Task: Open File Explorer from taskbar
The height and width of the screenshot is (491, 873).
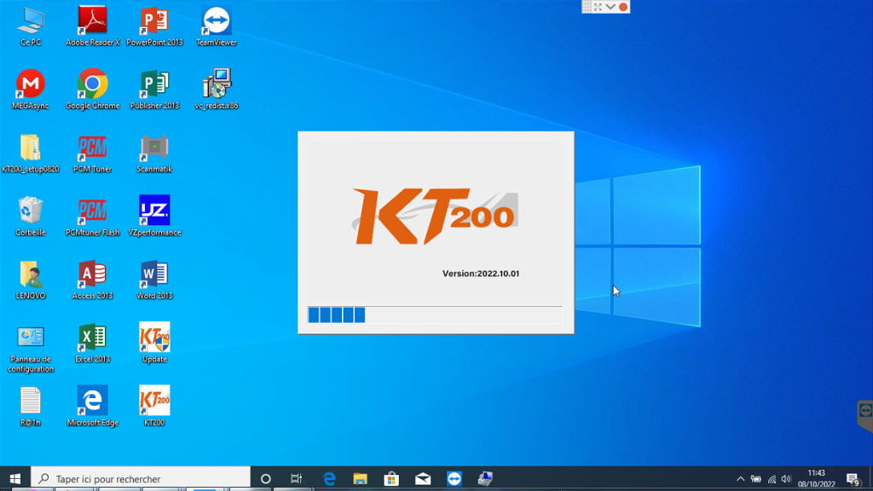Action: (x=361, y=479)
